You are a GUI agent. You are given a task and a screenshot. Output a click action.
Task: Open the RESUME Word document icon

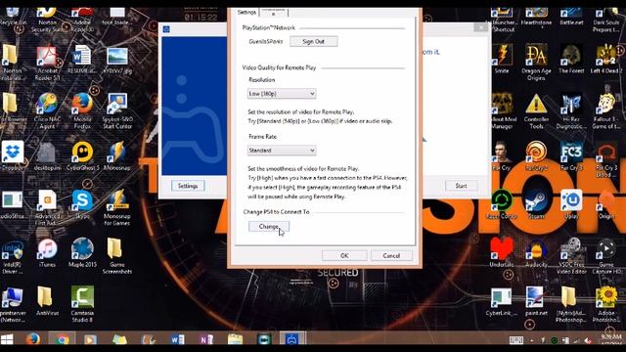pos(82,59)
